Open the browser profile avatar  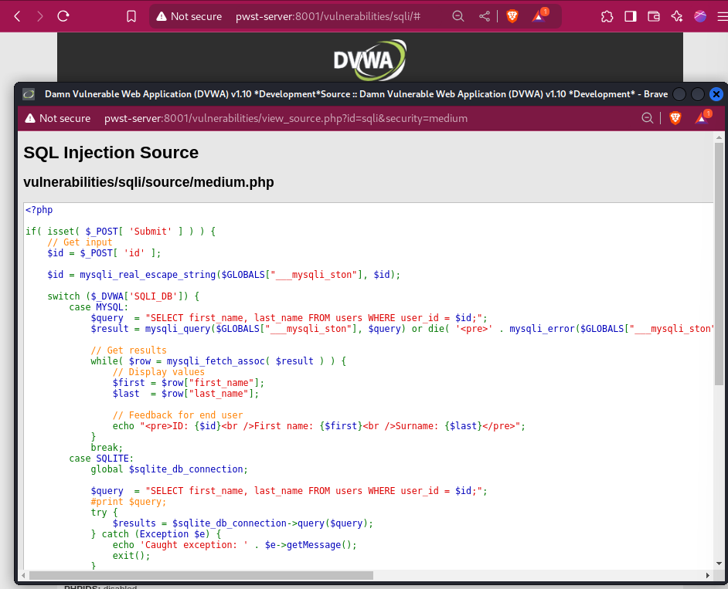(x=700, y=16)
